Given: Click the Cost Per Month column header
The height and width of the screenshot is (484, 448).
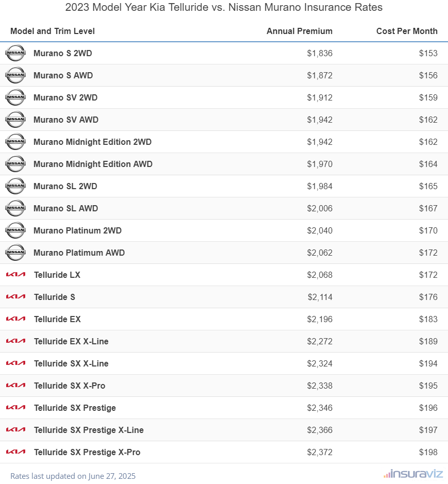Looking at the screenshot, I should pyautogui.click(x=407, y=31).
